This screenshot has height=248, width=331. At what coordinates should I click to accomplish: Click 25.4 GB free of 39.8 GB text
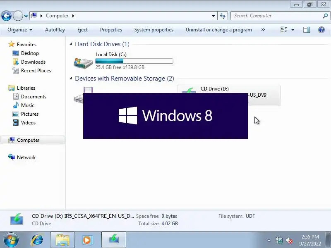click(120, 67)
